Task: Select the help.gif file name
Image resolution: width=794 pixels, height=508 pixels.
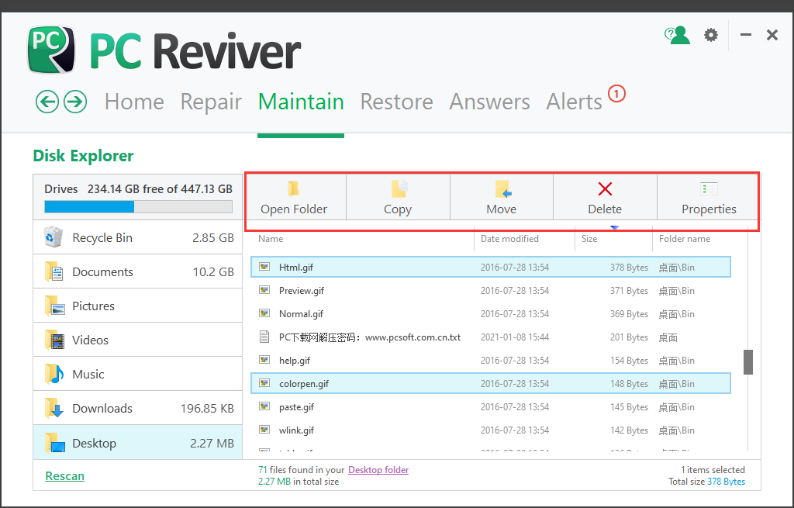Action: coord(294,361)
